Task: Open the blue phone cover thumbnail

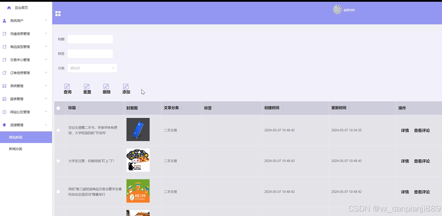Action: click(138, 129)
